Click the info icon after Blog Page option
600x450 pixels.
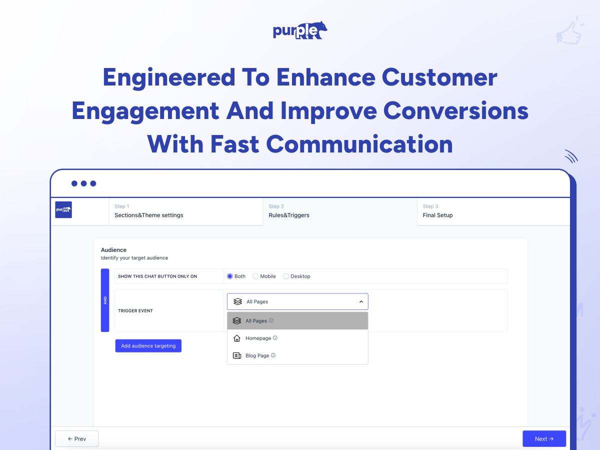[273, 355]
